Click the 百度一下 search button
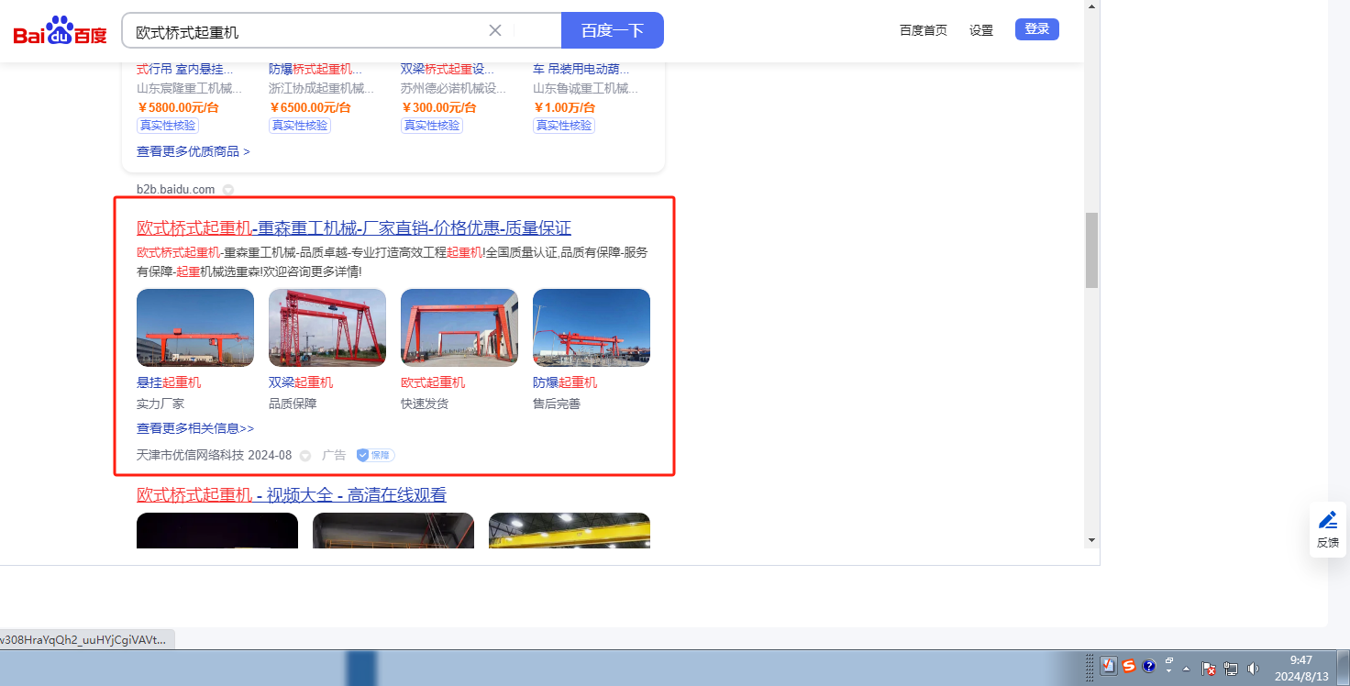Image resolution: width=1350 pixels, height=686 pixels. tap(613, 30)
